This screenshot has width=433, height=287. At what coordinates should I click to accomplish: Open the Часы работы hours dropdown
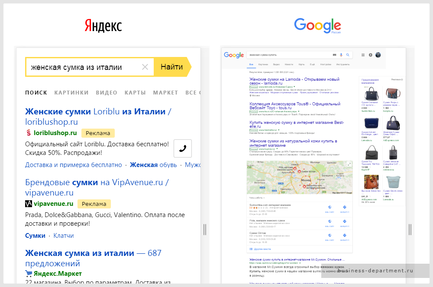[x=257, y=198]
